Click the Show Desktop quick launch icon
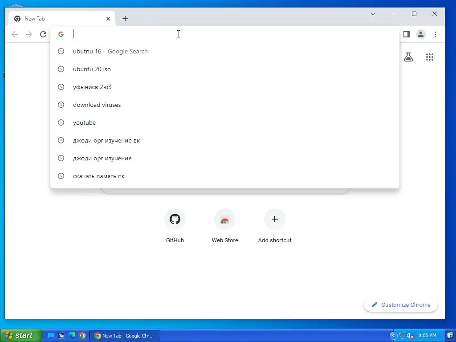Image resolution: width=456 pixels, height=342 pixels. coord(51,336)
